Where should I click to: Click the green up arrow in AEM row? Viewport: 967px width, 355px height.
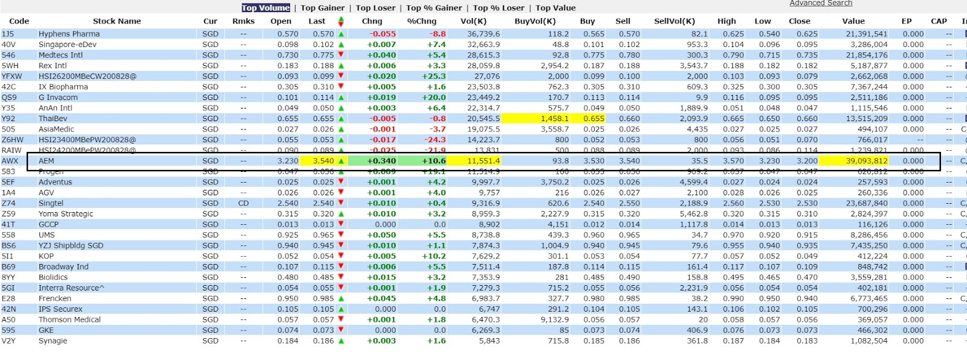click(341, 161)
